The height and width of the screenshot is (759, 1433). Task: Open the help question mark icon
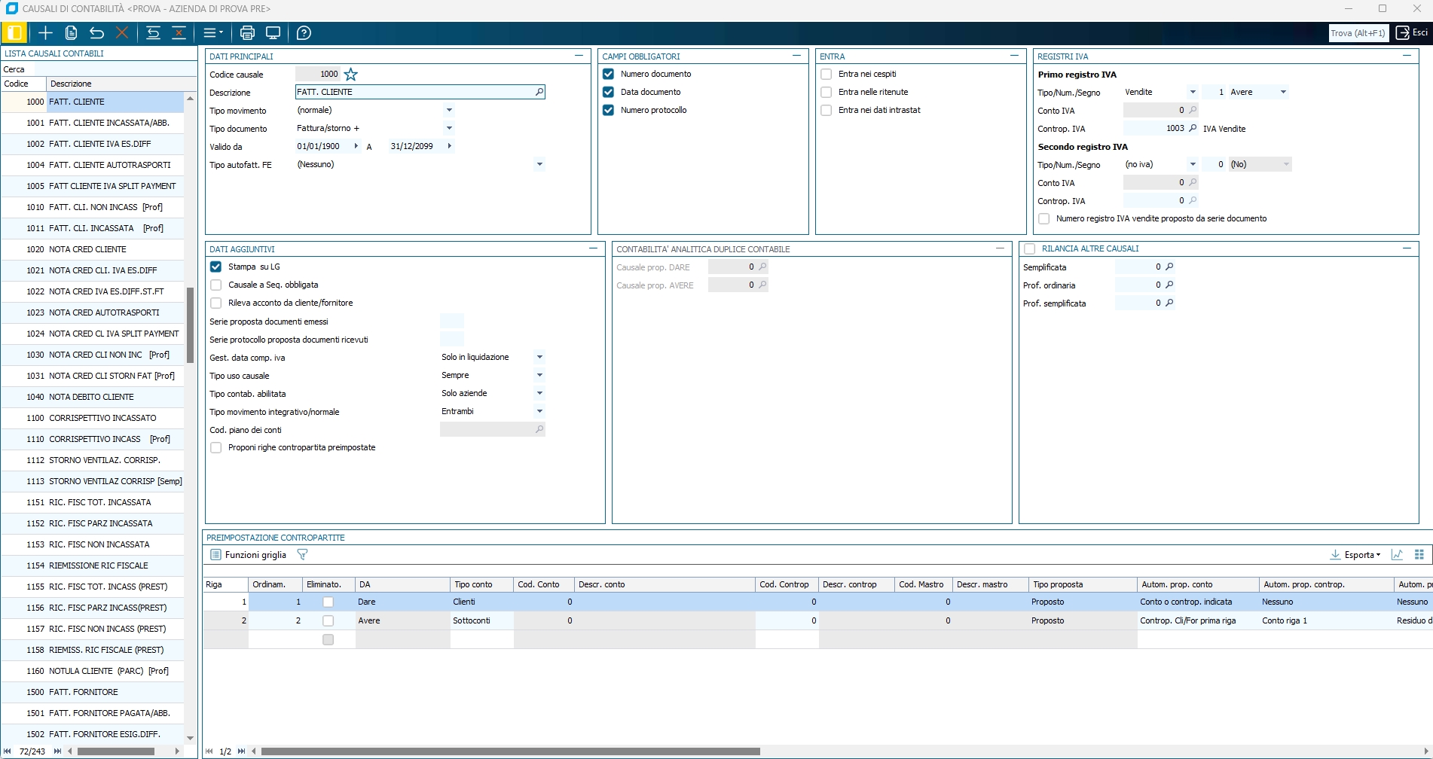[304, 33]
